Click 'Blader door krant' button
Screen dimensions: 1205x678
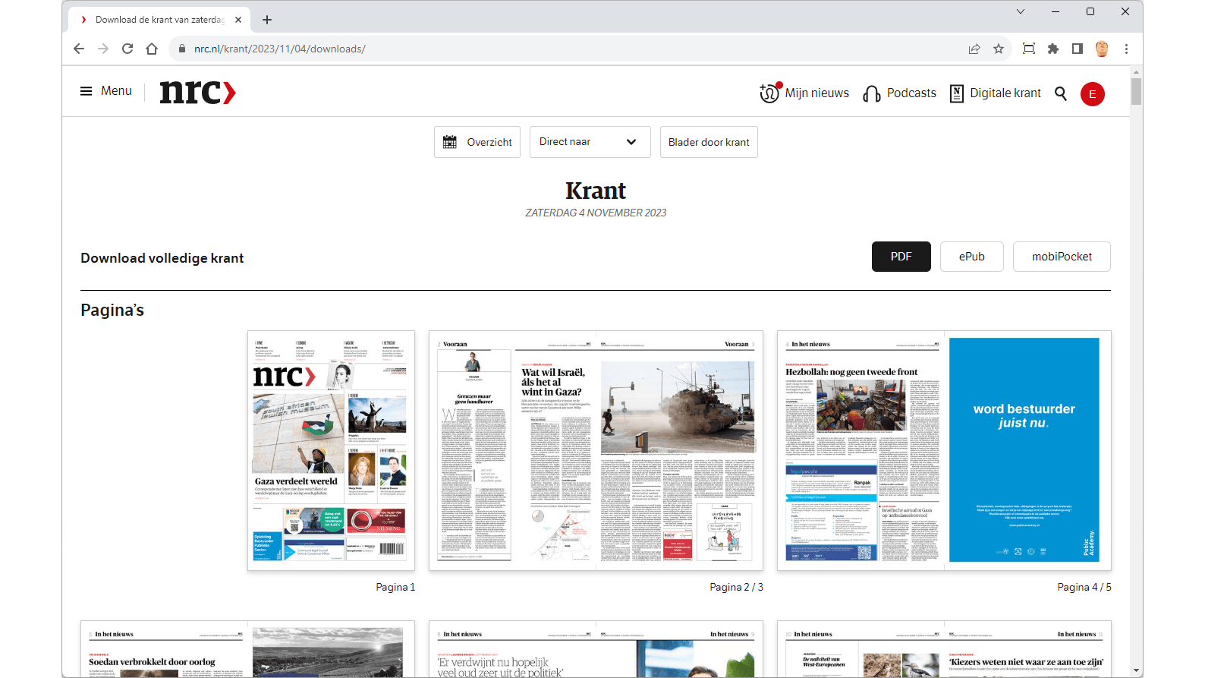pos(709,142)
